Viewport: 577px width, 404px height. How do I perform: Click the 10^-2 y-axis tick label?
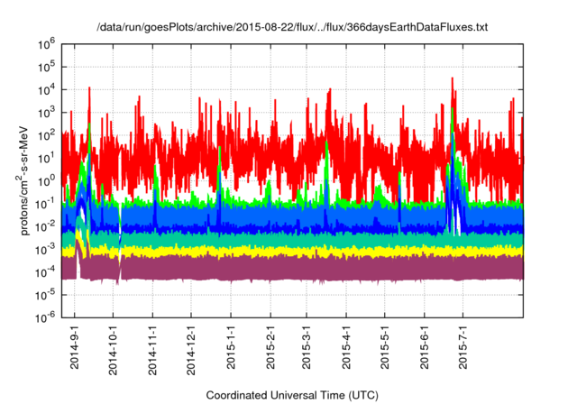point(45,227)
